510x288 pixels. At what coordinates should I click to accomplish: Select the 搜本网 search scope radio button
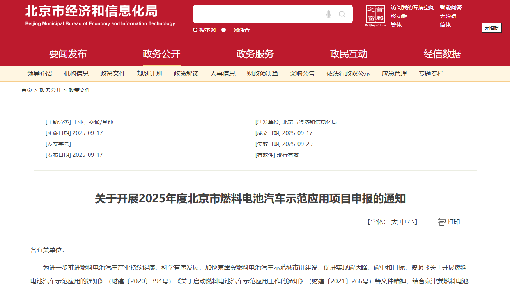coord(195,30)
